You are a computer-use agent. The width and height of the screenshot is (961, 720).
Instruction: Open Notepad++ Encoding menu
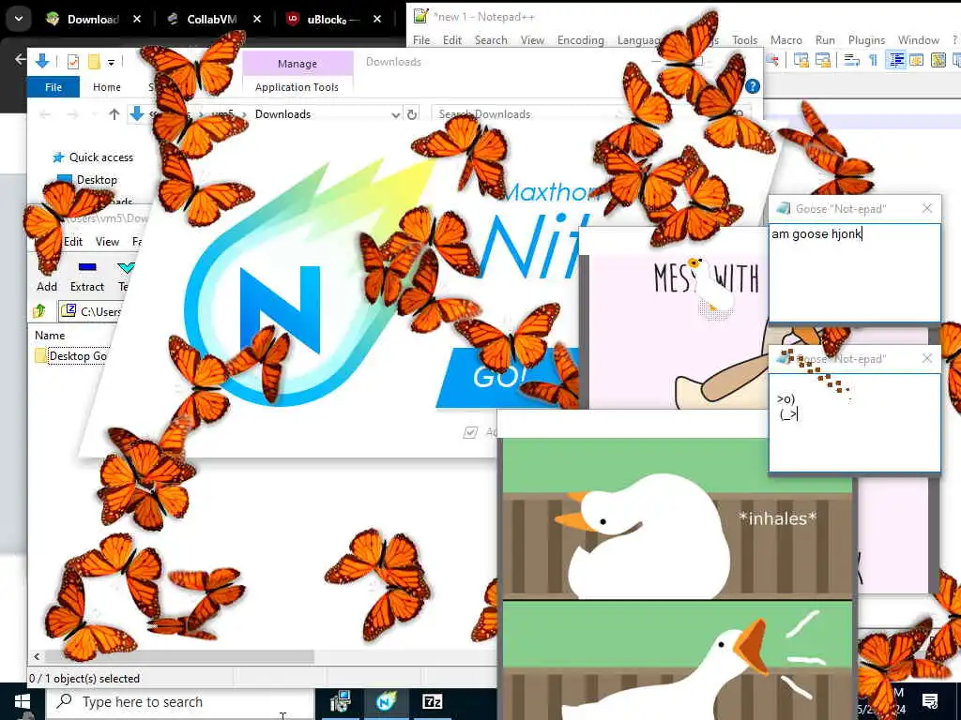[x=580, y=40]
